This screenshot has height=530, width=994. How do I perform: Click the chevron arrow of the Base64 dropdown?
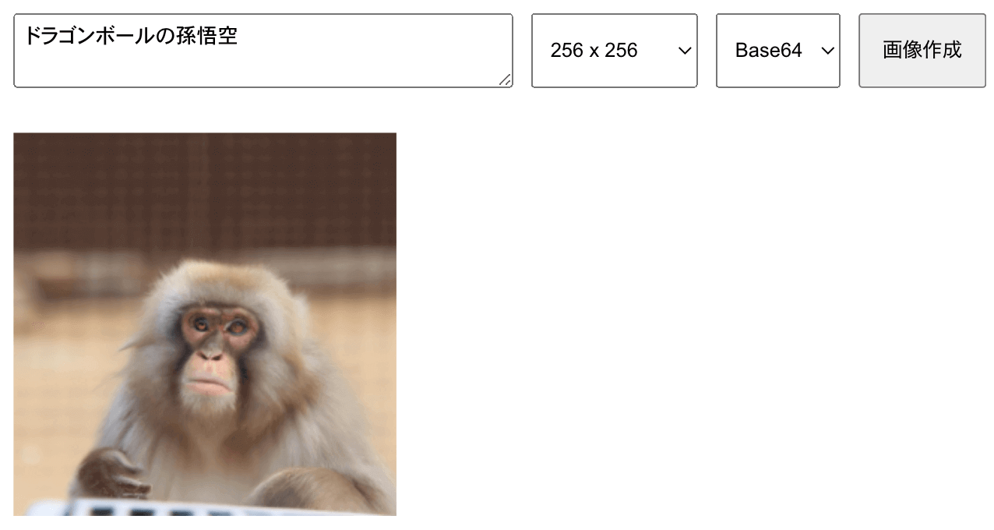(x=827, y=51)
